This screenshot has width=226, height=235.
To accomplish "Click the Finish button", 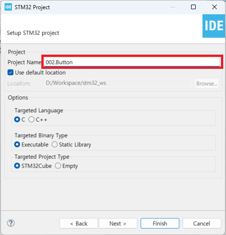I will tap(160, 224).
